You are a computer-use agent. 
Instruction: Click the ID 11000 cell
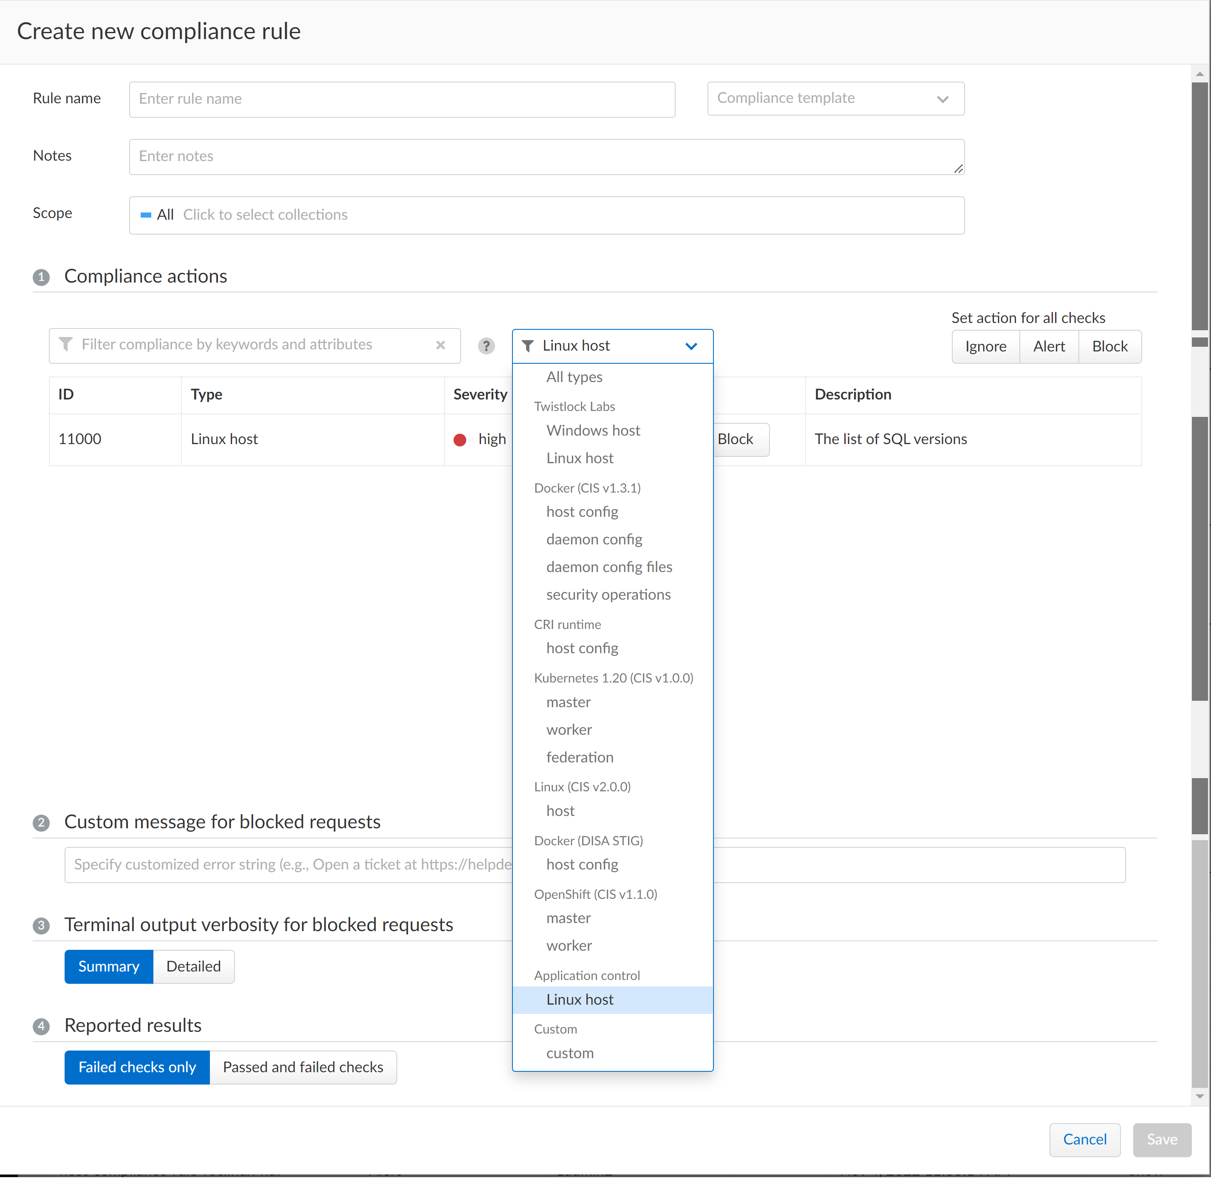(x=115, y=439)
